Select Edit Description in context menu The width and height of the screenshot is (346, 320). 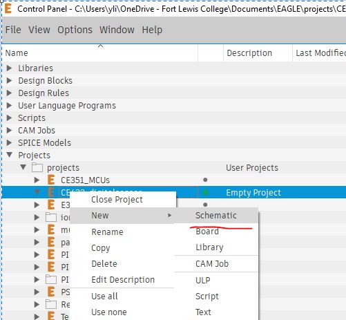point(123,280)
